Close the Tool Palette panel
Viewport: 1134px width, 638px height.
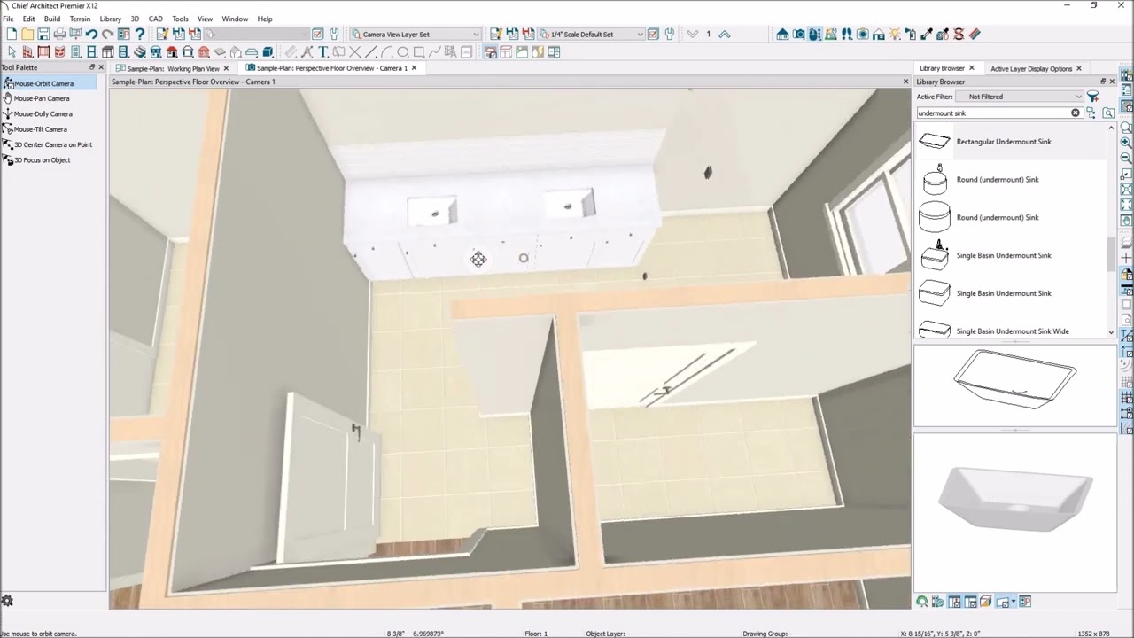coord(101,67)
